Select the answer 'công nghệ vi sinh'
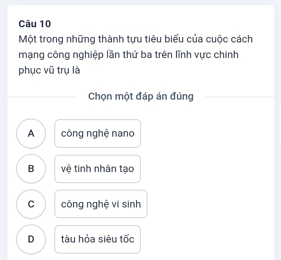Viewport: 281px width, 260px height. coord(101,204)
